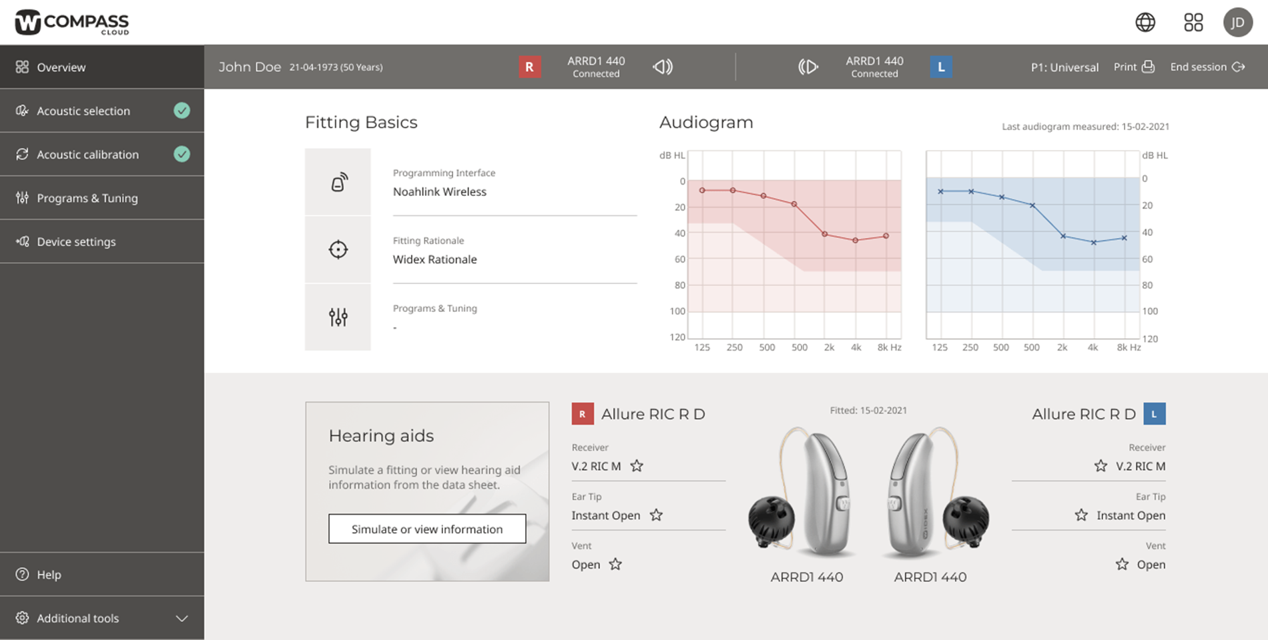Click the left ear sound icon
This screenshot has height=640, width=1268.
pos(808,67)
